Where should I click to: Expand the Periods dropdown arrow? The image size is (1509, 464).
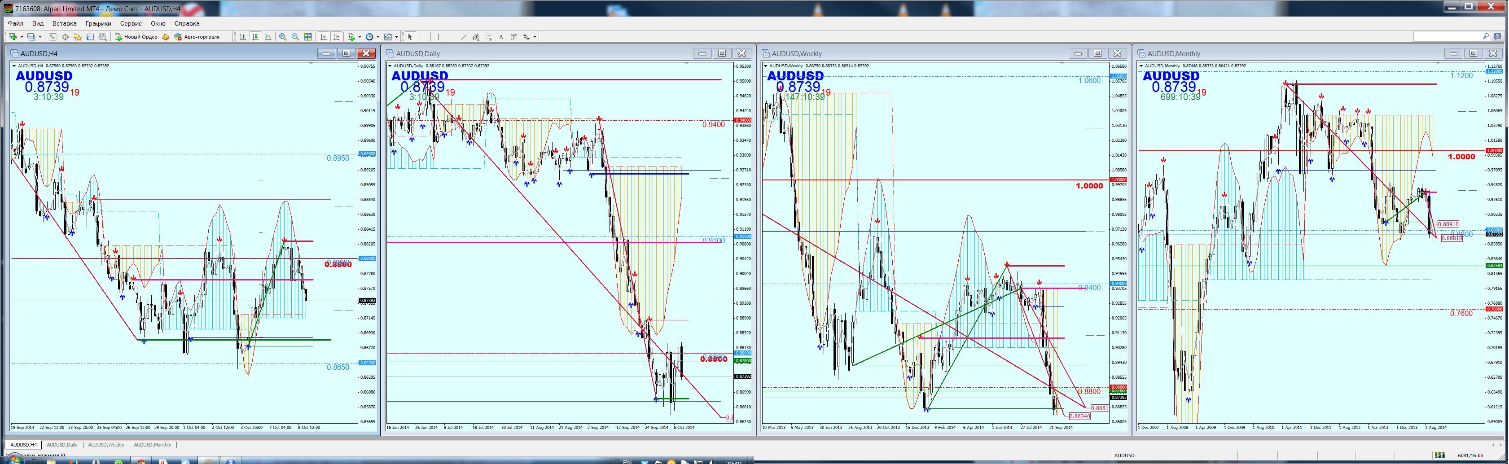coord(378,37)
